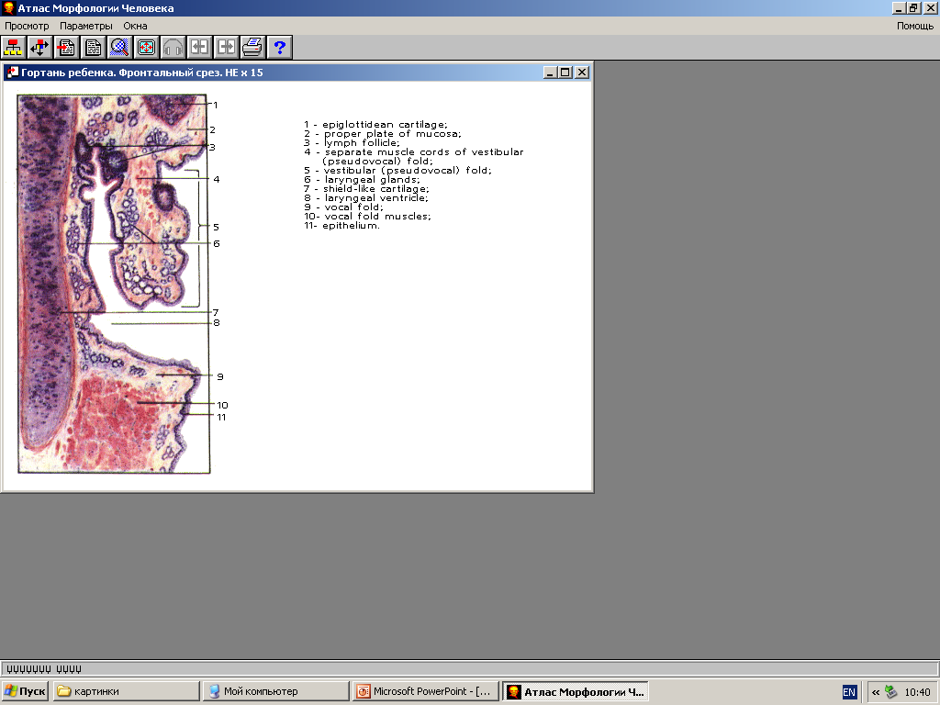Expand hidden tray icons chevron

coord(876,692)
